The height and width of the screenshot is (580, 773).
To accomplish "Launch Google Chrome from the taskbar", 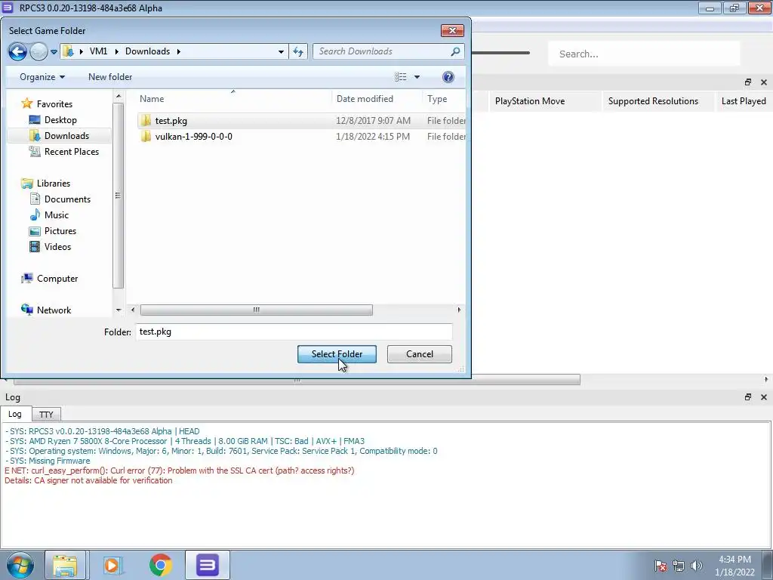I will click(160, 565).
